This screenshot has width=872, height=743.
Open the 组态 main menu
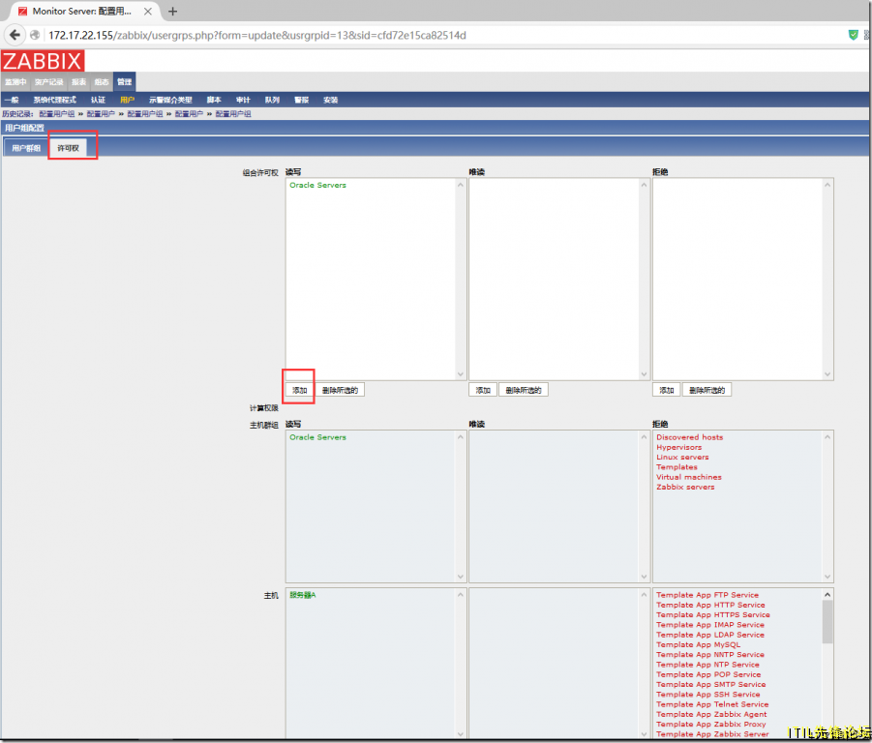tap(102, 81)
